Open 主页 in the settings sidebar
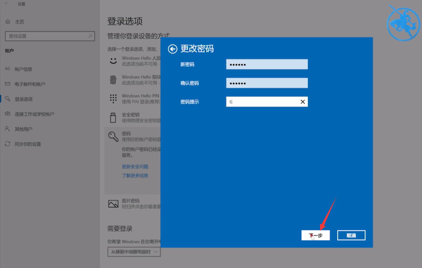 (19, 22)
